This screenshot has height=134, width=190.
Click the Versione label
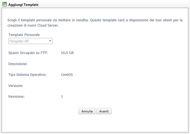16,86
